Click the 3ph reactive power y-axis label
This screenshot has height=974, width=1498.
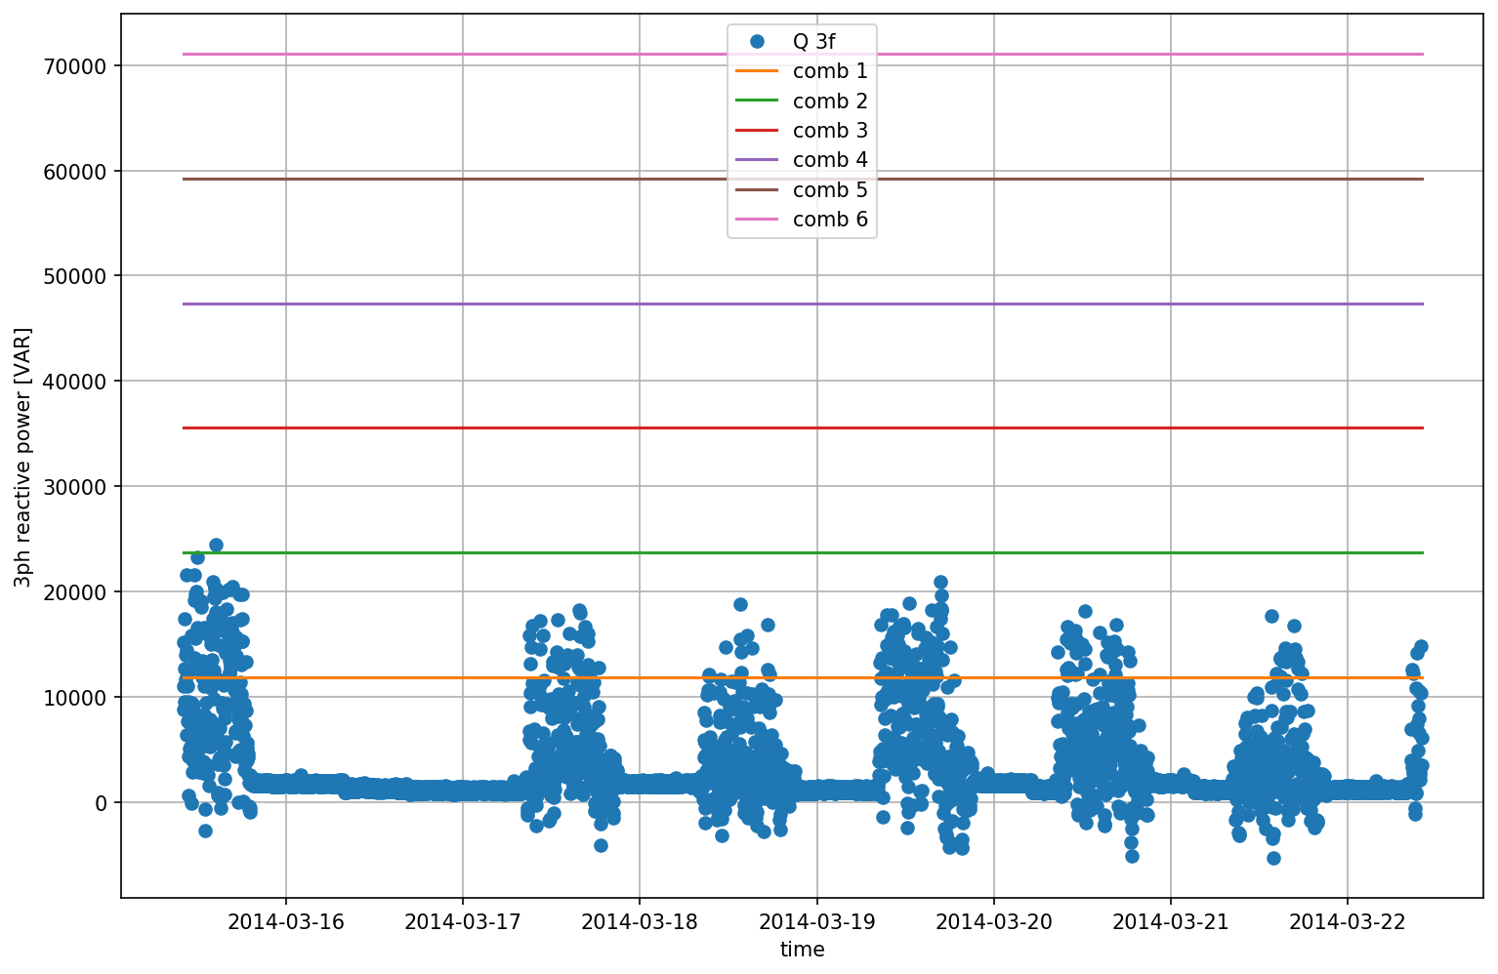pos(22,457)
